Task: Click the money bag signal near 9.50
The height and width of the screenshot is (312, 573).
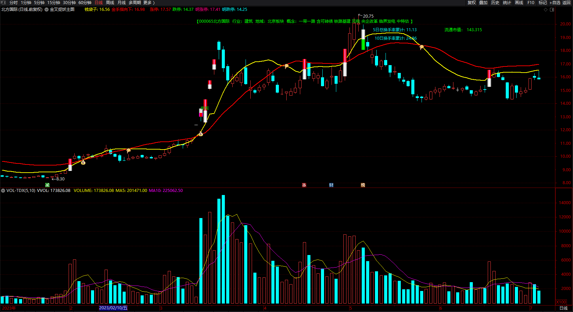Action: 83,162
